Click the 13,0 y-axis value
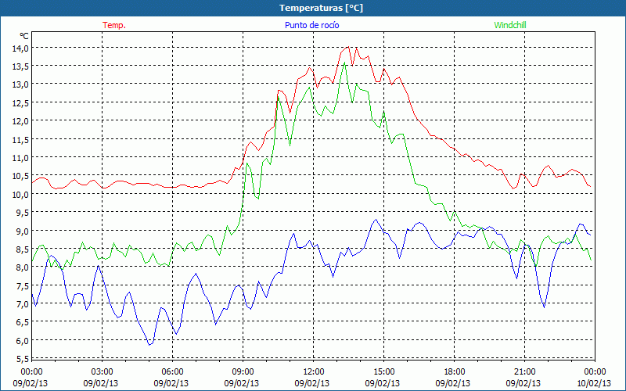 (20, 84)
